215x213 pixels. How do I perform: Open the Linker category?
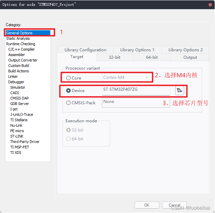(13, 76)
